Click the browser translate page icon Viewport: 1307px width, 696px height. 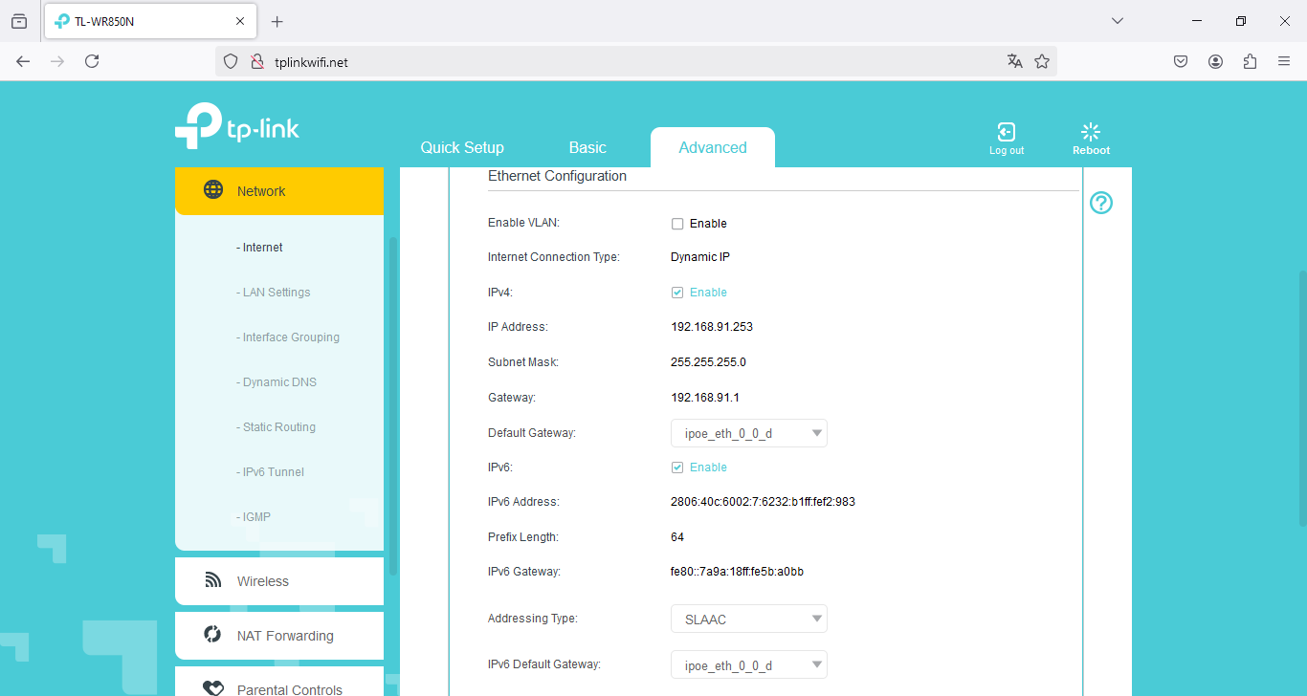click(1014, 61)
